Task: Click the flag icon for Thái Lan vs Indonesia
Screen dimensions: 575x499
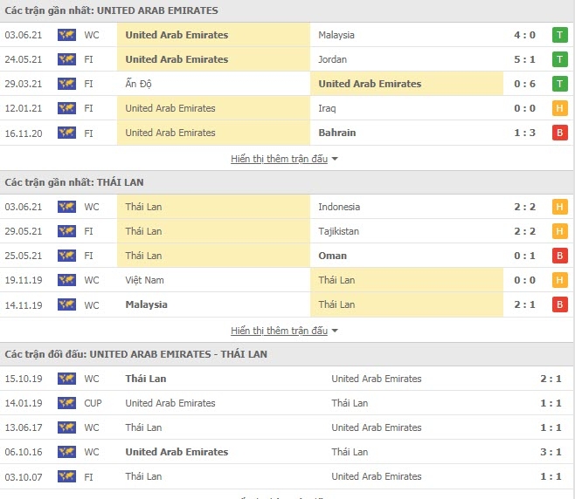Action: tap(66, 207)
